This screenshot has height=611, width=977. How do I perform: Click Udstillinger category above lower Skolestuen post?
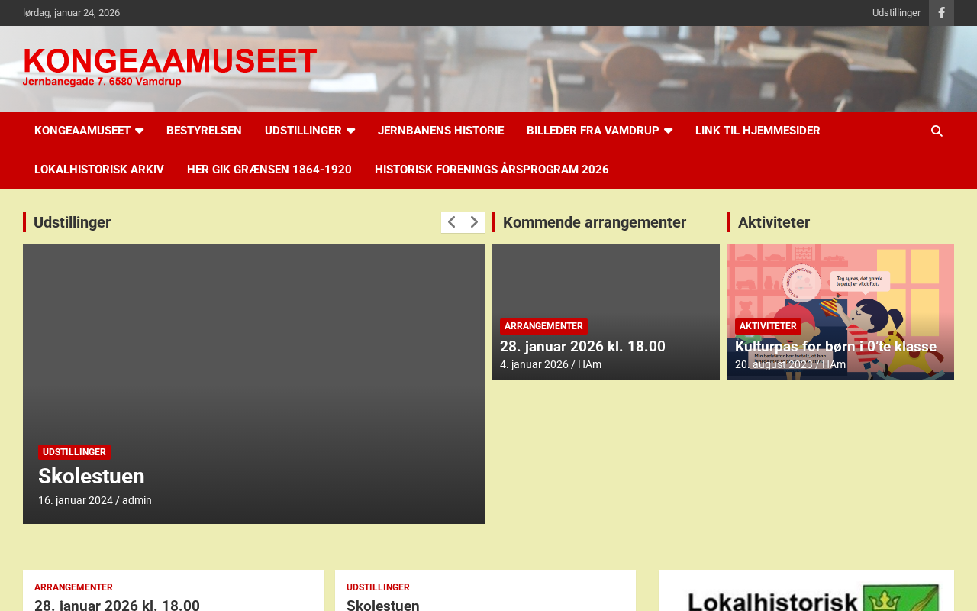378,587
